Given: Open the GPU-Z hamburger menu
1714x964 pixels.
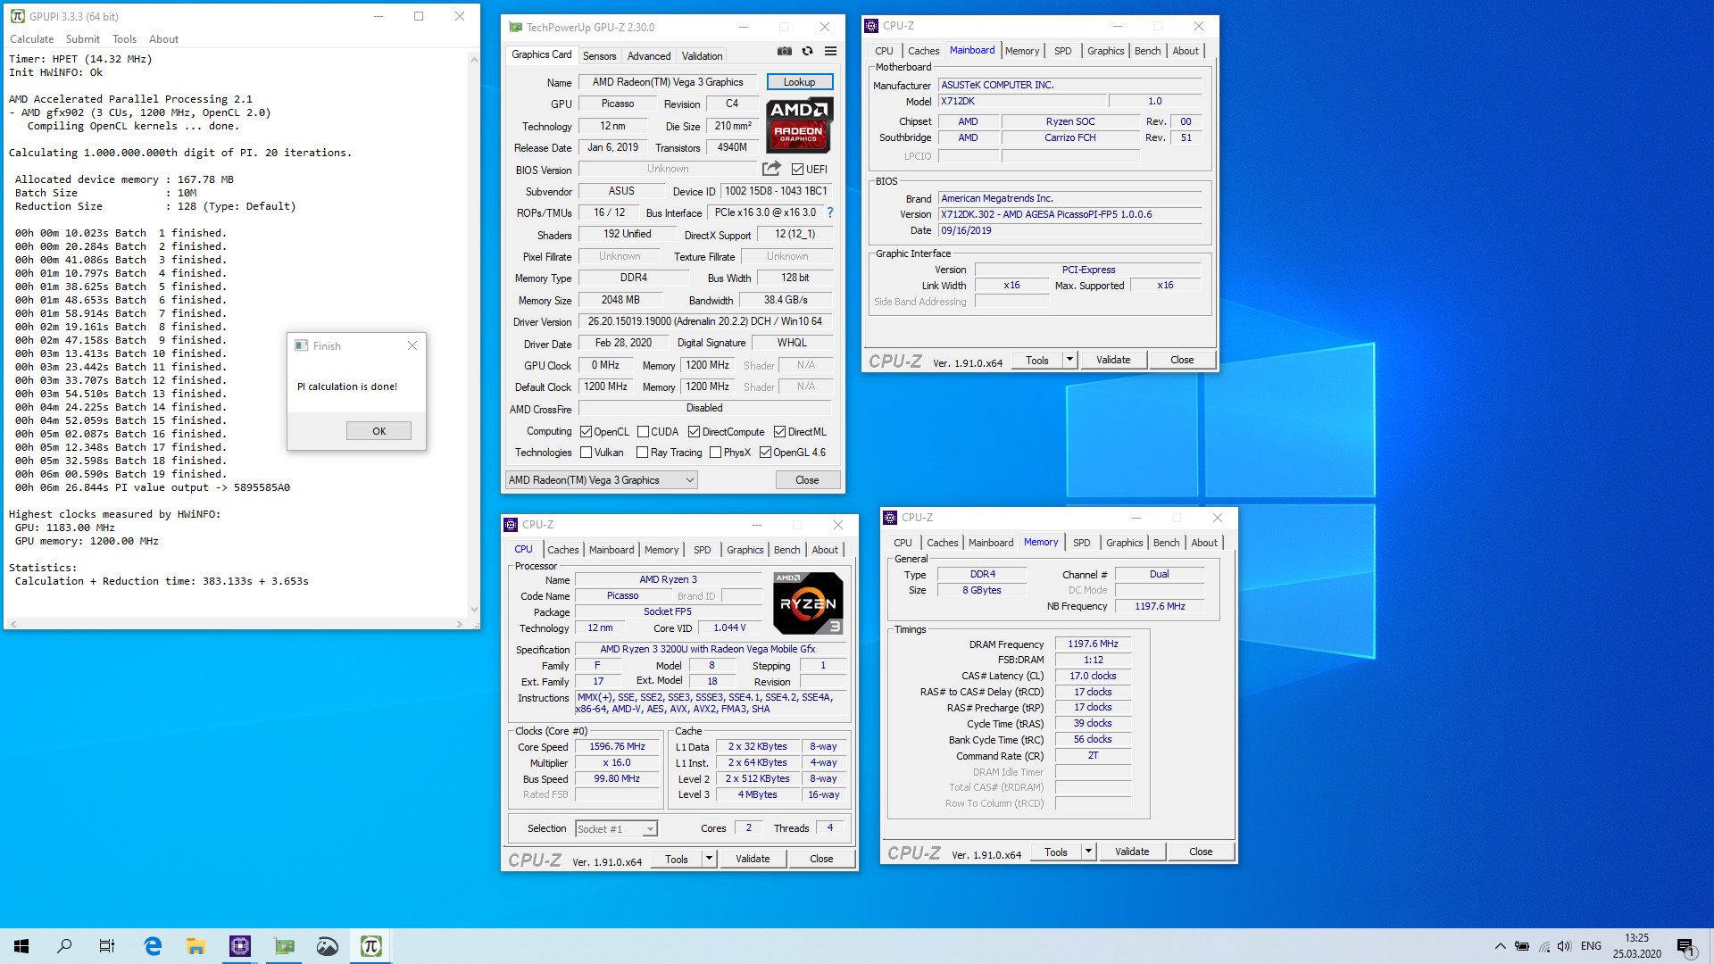Looking at the screenshot, I should [x=830, y=52].
